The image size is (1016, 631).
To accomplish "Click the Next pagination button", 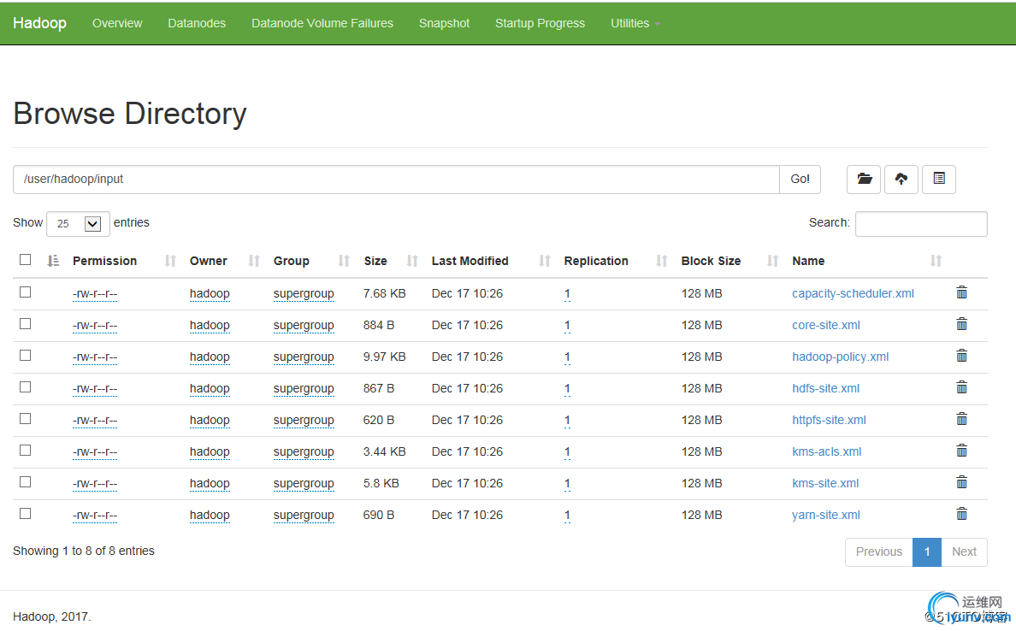I will (964, 552).
